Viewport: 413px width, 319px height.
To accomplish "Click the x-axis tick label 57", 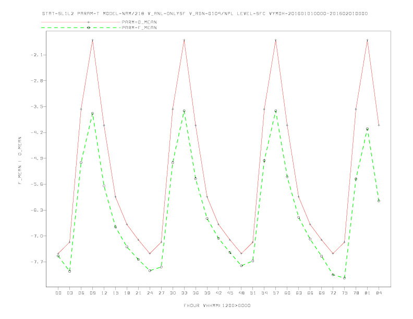I will click(x=276, y=293).
